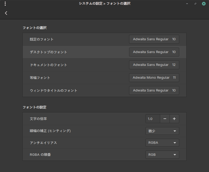This screenshot has width=209, height=172.
Task: Open the font chooser for 既定のフォント
Action: pos(154,39)
